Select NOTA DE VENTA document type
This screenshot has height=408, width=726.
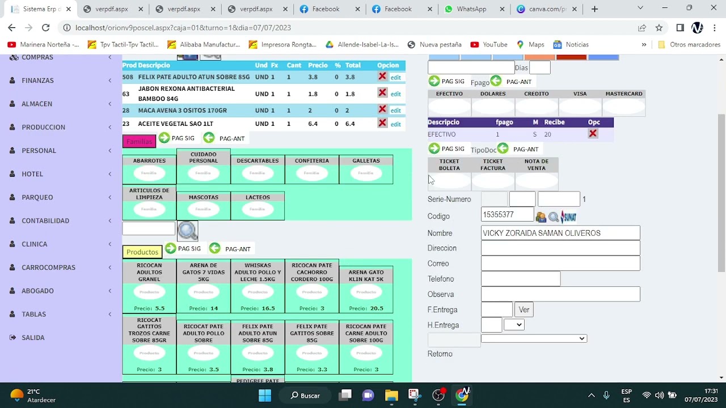tap(537, 173)
